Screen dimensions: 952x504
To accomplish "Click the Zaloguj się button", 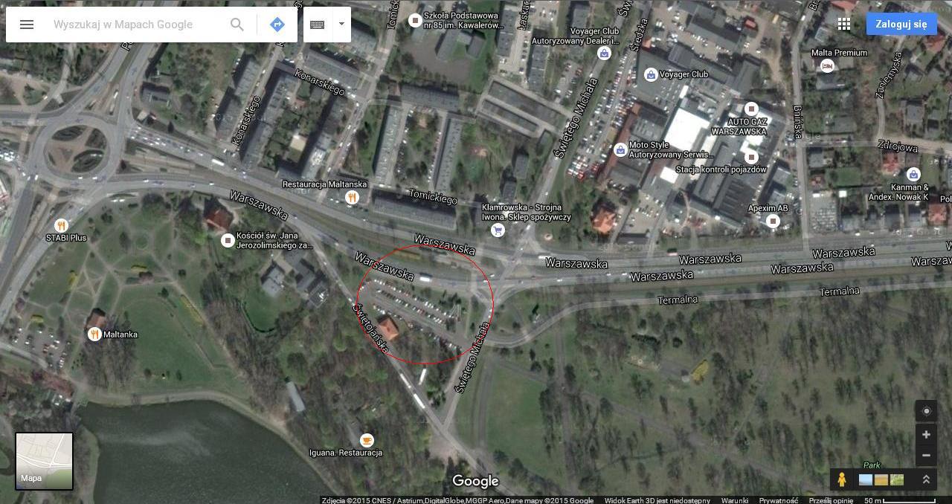I will [901, 24].
